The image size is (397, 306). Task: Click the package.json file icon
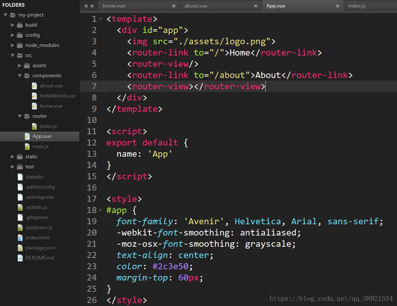point(20,248)
